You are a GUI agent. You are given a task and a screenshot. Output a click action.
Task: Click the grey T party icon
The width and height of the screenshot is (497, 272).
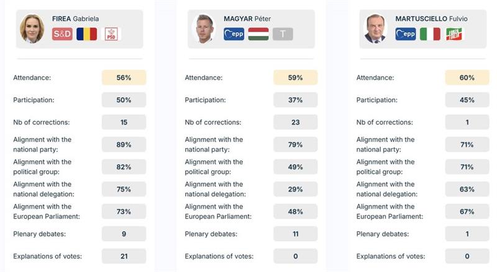click(282, 34)
